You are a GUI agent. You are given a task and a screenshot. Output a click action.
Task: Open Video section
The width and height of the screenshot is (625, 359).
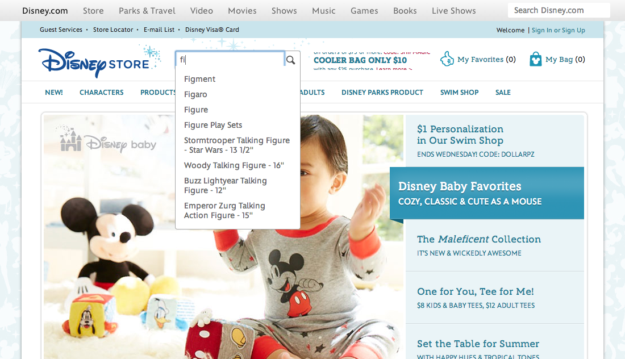202,11
